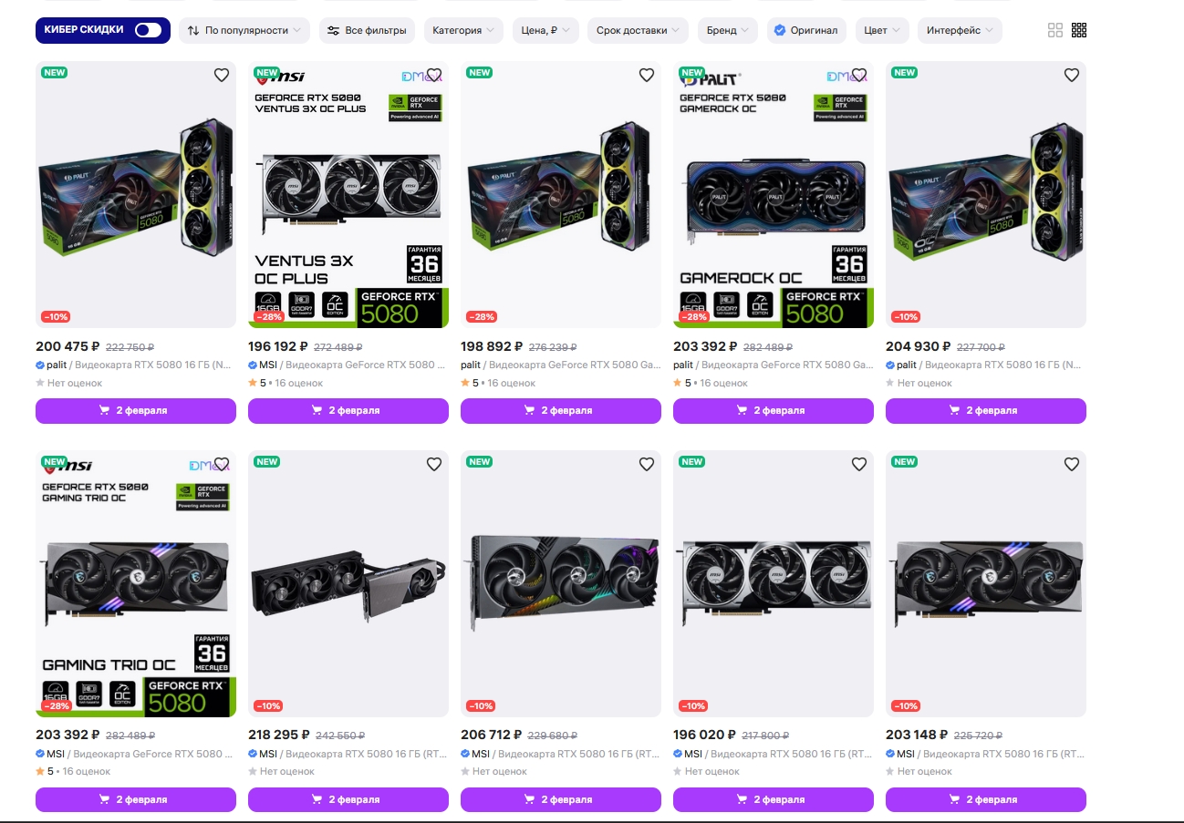Favorite the MSI Gaming Trio OC card
Screen dimensions: 1184x823
coord(222,464)
